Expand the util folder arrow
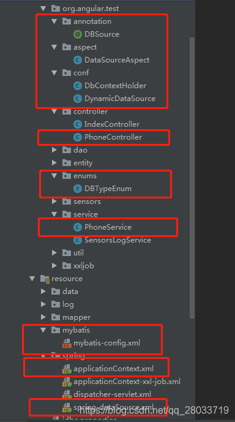The image size is (235, 422). (x=54, y=253)
